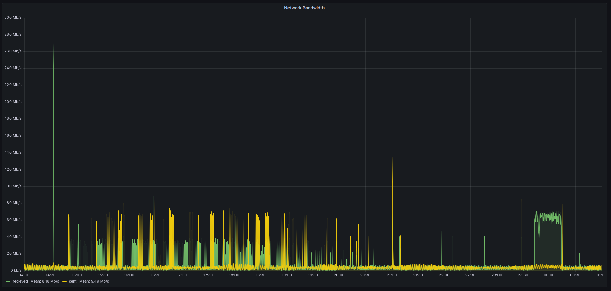The height and width of the screenshot is (291, 611).
Task: Click the 14:00 time axis label
Action: coord(24,275)
